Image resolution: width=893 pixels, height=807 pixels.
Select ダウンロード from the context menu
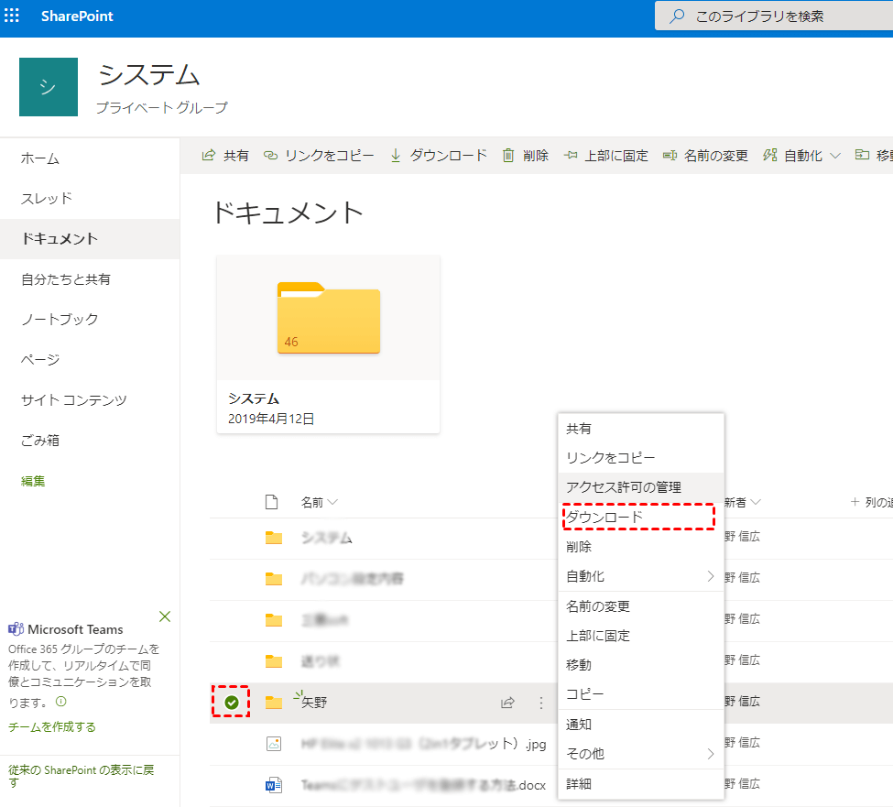(605, 518)
